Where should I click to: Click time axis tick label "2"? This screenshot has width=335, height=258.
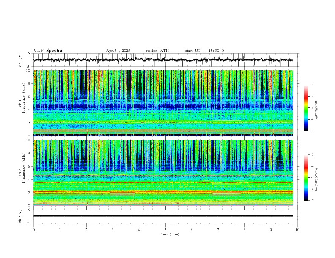click(86, 230)
